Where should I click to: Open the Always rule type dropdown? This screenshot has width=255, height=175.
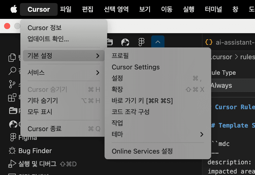[x=233, y=85]
